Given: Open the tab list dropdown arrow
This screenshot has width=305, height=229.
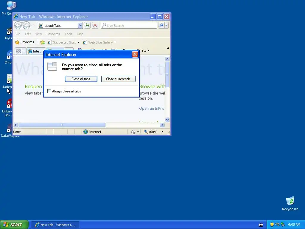Looking at the screenshot, I should click(x=24, y=51).
